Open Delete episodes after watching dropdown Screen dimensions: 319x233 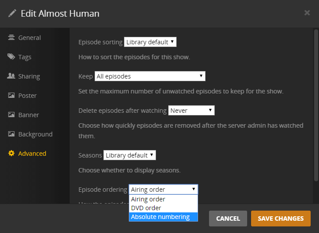coord(191,111)
